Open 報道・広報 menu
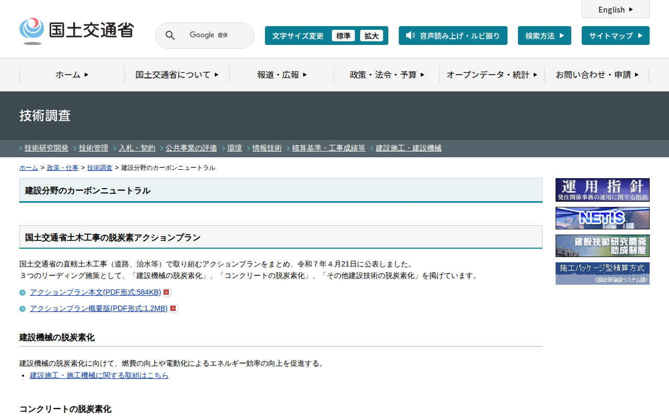669x418 pixels. click(x=282, y=75)
